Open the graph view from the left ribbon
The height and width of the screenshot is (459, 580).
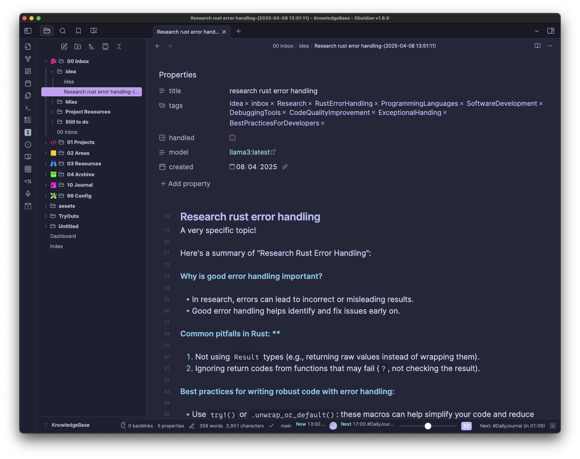[x=28, y=59]
